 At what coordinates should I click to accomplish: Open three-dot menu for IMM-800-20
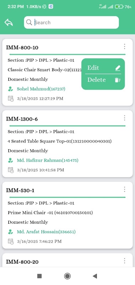point(124,261)
